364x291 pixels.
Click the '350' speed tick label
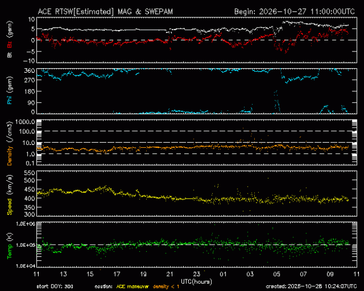point(30,208)
